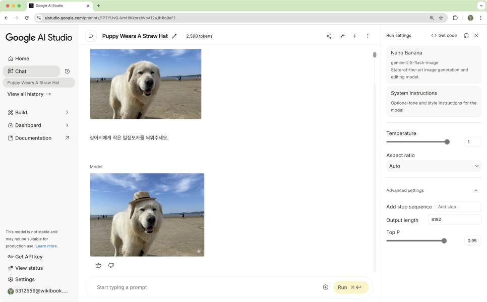Open View status
Screen dimensions: 487x302
pos(25,268)
